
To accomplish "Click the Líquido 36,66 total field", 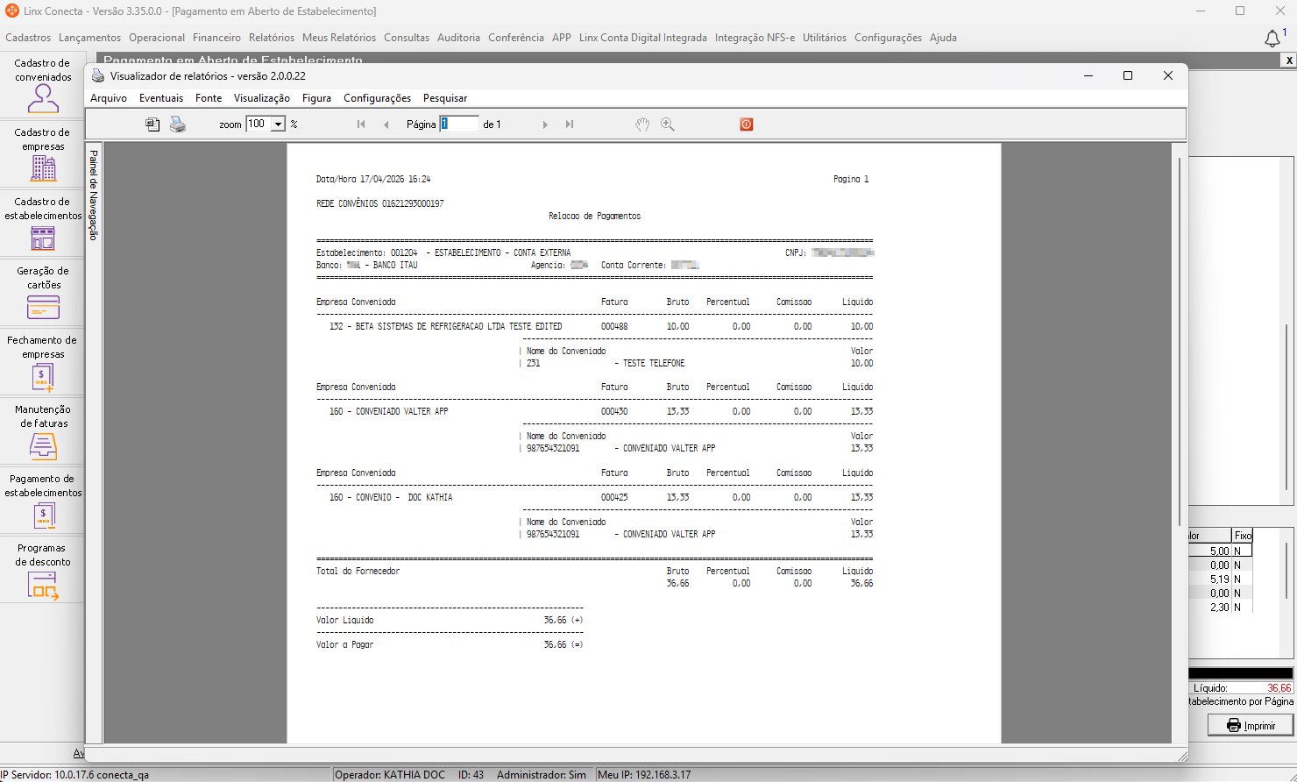I will click(x=1241, y=688).
